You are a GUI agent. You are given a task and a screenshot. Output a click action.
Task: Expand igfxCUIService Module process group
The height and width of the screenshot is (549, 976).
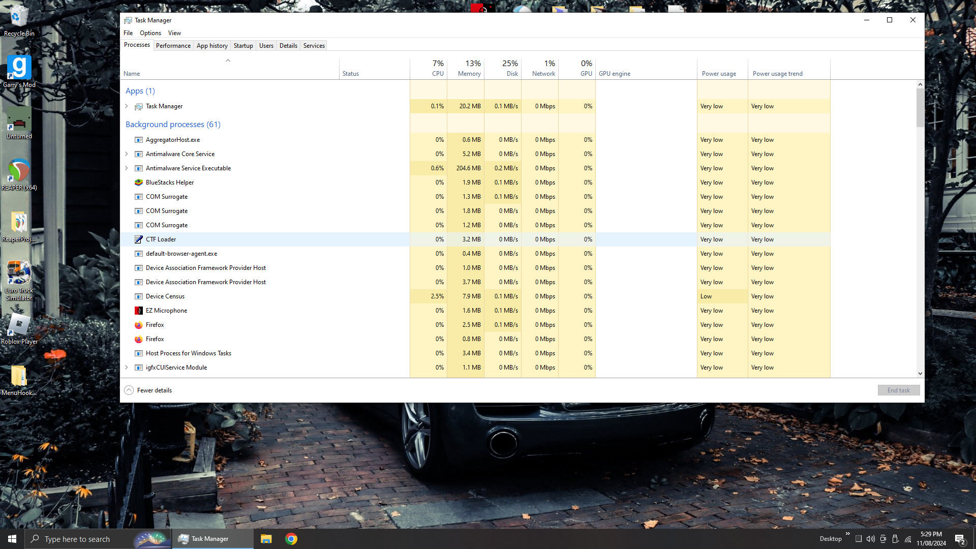click(x=127, y=368)
